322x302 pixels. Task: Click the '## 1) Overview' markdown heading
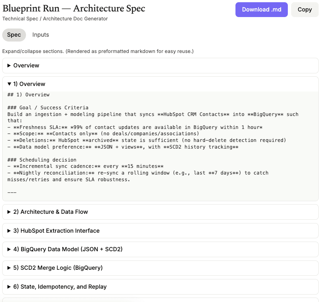pyautogui.click(x=28, y=94)
